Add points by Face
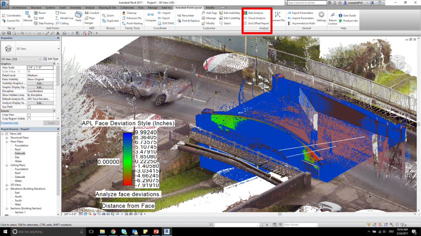Image resolution: width=421 pixels, height=236 pixels. (x=60, y=13)
